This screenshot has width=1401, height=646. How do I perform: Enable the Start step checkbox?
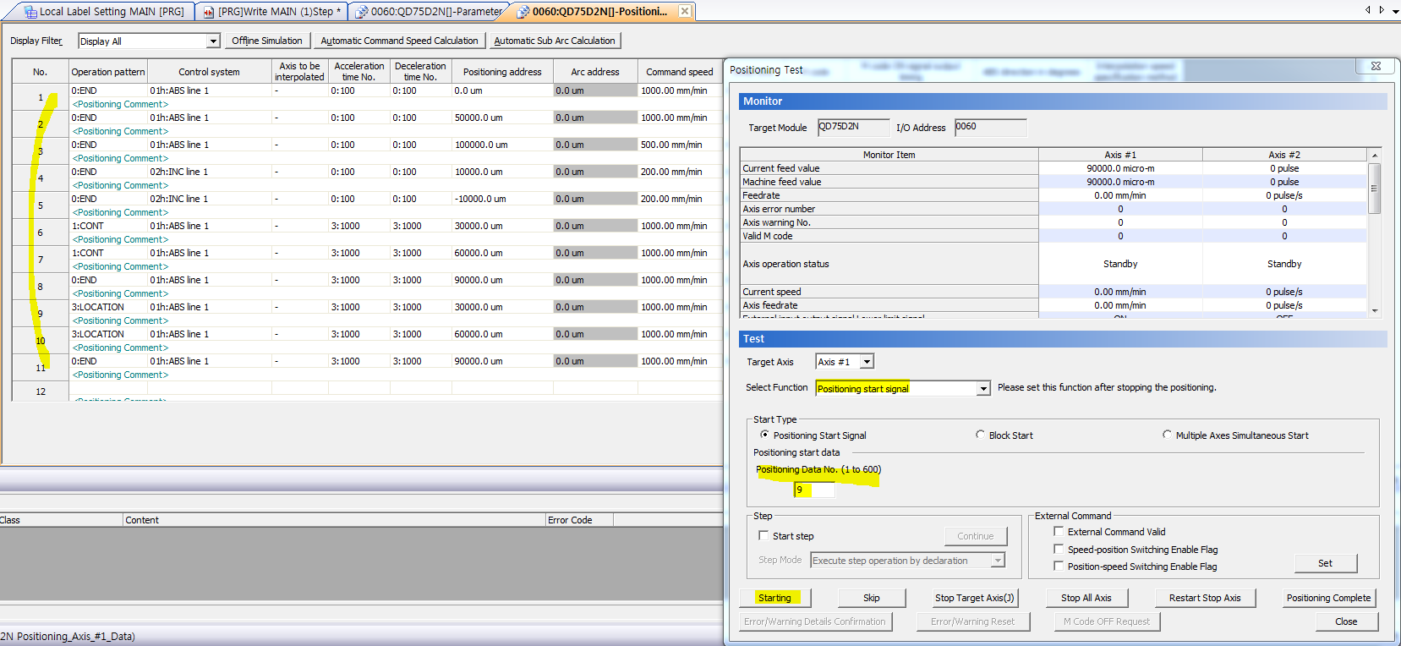click(763, 535)
